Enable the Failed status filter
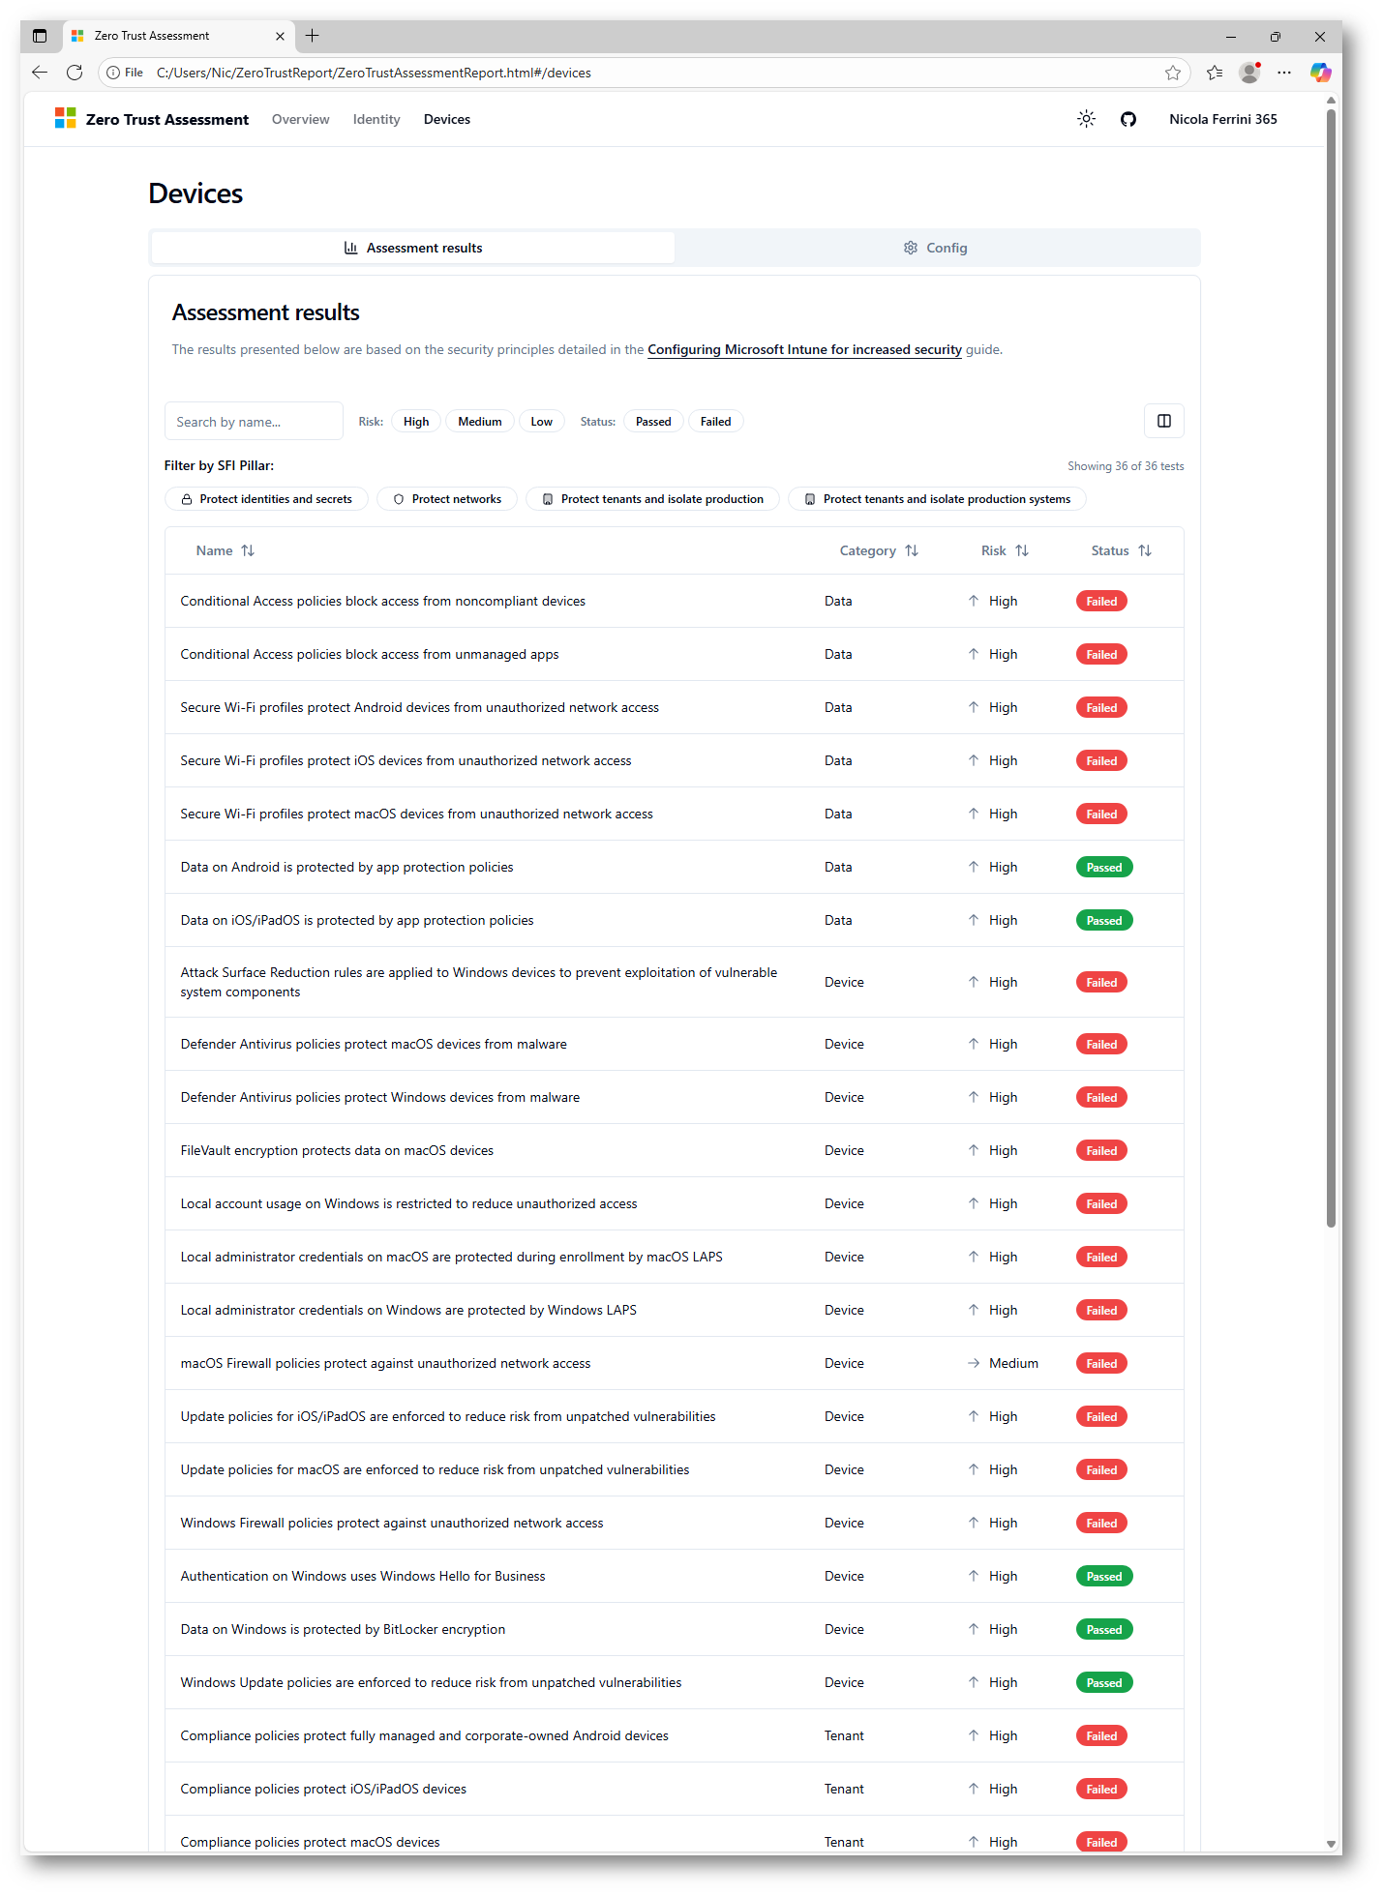 point(715,422)
